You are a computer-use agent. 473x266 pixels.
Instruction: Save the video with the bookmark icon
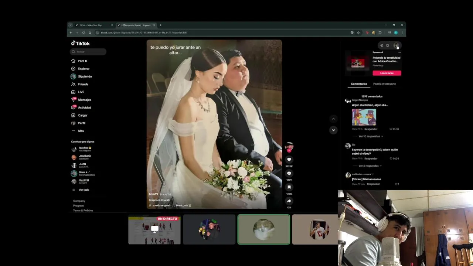289,187
